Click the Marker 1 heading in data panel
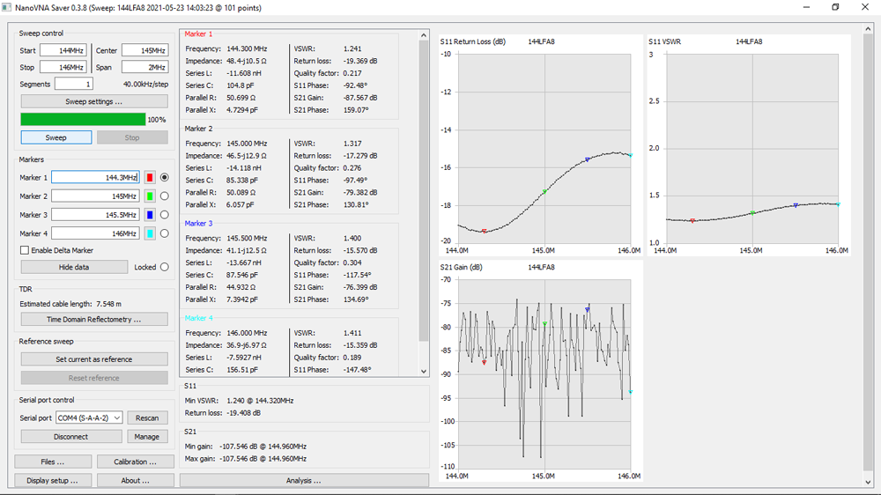 coord(199,33)
